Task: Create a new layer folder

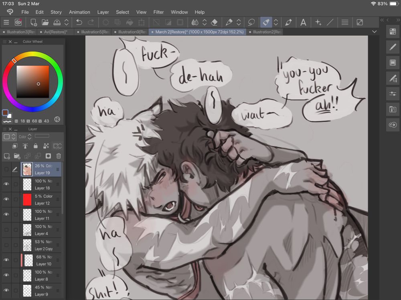Action: (17, 156)
